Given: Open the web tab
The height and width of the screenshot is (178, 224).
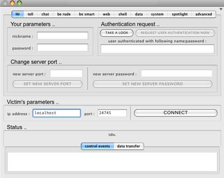Looking at the screenshot, I should [x=107, y=14].
